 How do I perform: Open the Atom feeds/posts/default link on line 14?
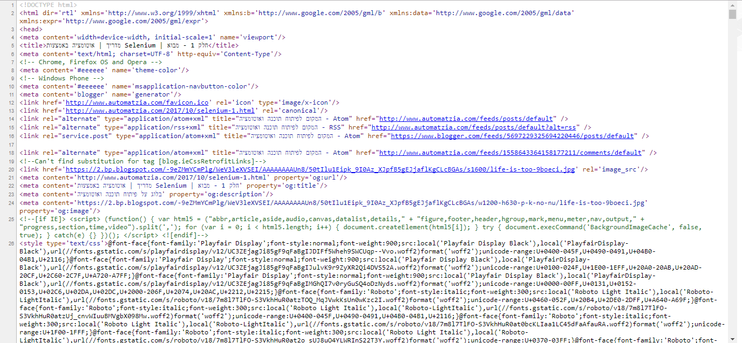(x=466, y=119)
